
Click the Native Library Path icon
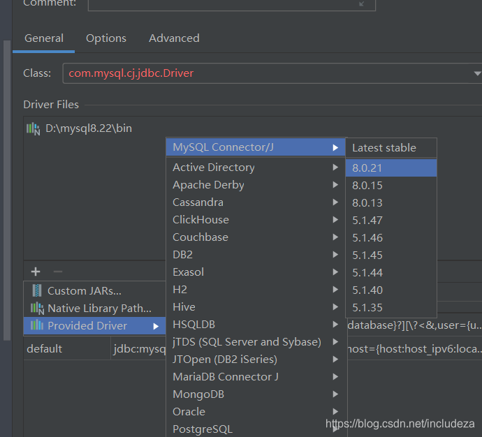37,308
